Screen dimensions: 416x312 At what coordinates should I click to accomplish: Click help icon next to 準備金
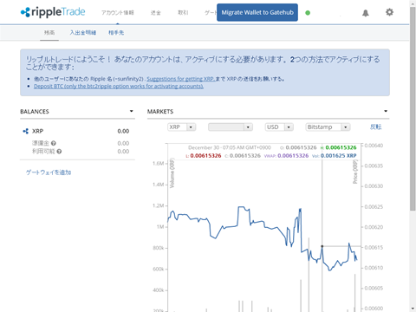[54, 143]
